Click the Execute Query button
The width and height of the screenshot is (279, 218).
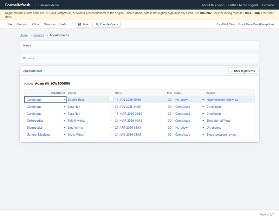click(107, 24)
